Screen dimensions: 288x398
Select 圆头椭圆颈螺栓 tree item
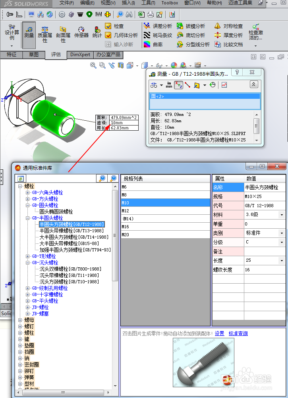click(56, 212)
